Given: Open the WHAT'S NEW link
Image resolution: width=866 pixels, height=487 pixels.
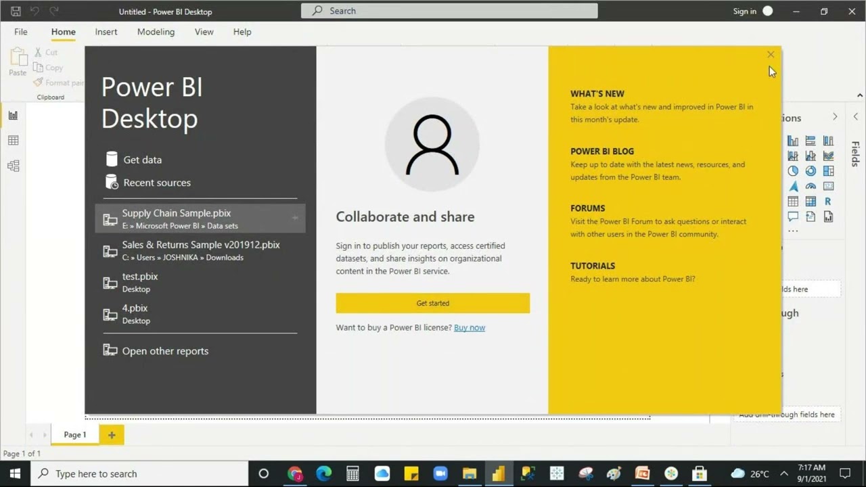Looking at the screenshot, I should [597, 94].
